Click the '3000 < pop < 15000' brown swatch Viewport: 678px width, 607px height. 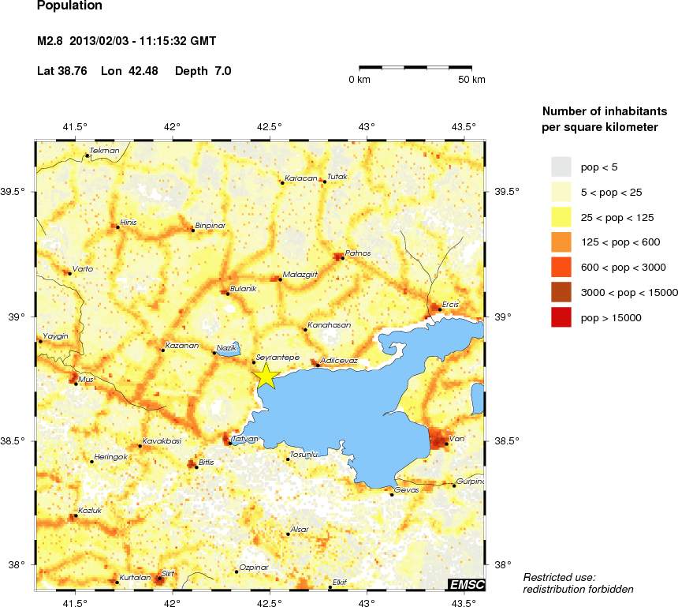point(561,292)
